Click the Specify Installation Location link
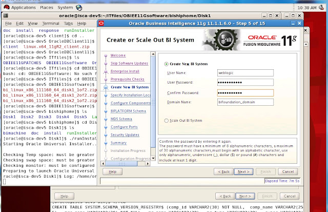The width and height of the screenshot is (328, 212). [131, 95]
